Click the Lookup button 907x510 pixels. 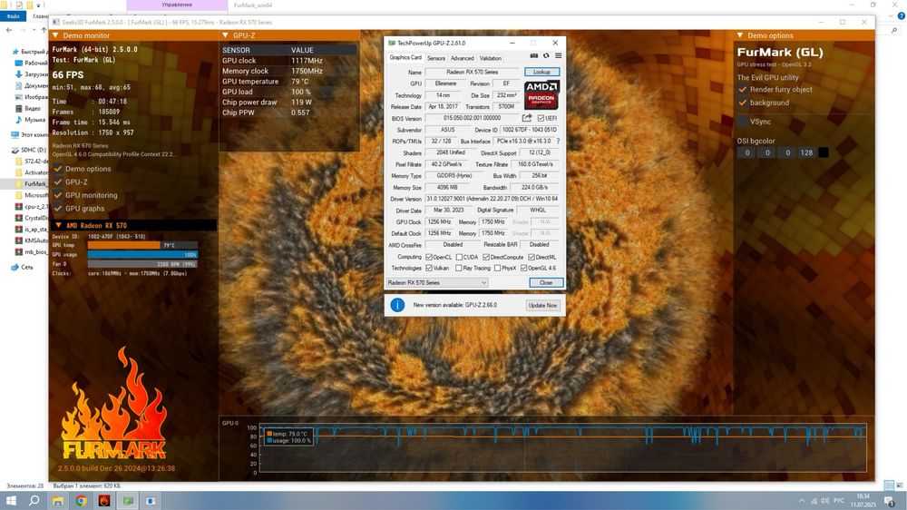pyautogui.click(x=542, y=72)
